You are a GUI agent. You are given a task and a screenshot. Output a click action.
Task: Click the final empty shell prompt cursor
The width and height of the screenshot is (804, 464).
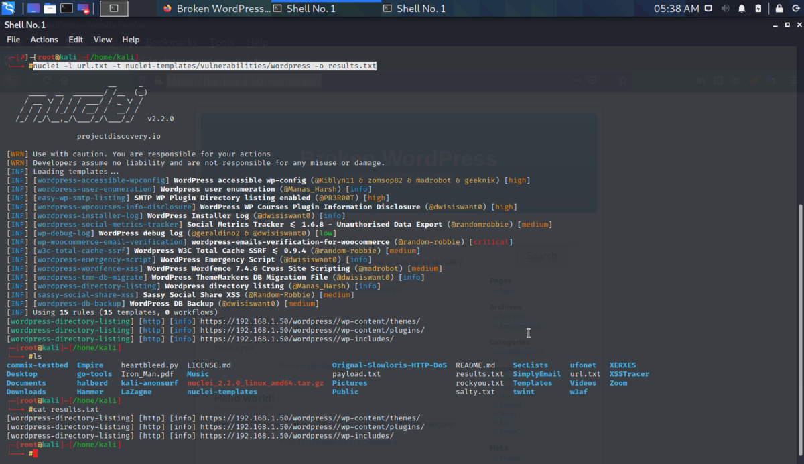coord(35,453)
